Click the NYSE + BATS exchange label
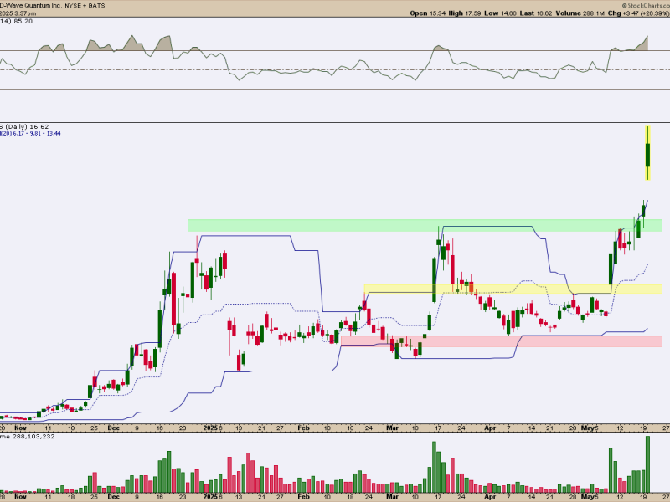Screen dimensions: 670x502 click(85, 6)
